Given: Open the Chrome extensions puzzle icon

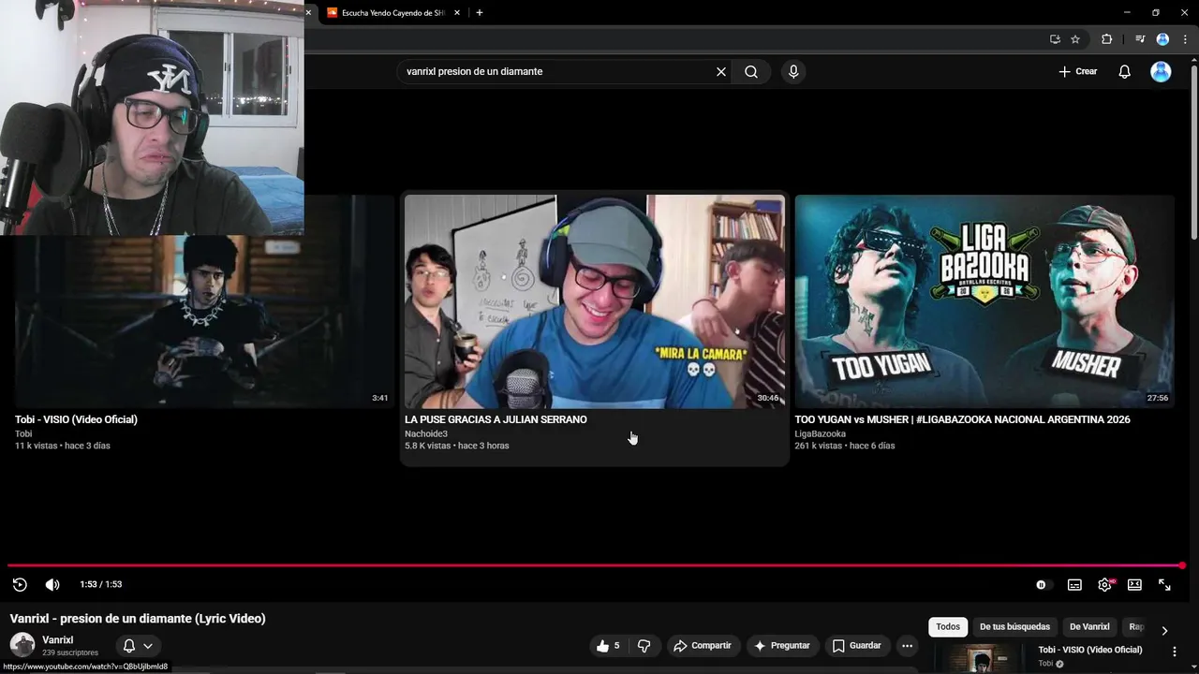Looking at the screenshot, I should tap(1106, 39).
